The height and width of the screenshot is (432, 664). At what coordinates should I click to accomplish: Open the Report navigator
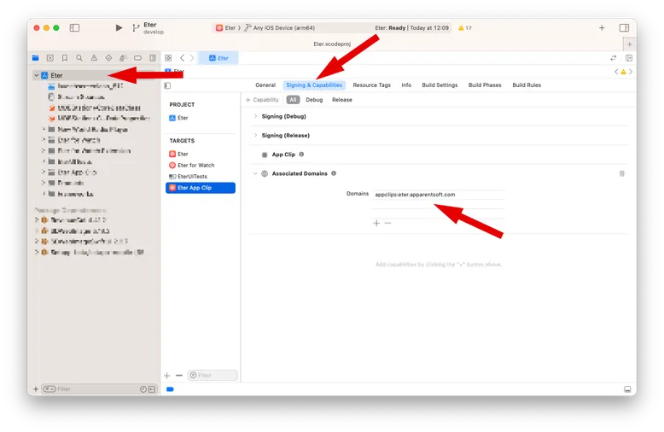coord(153,58)
